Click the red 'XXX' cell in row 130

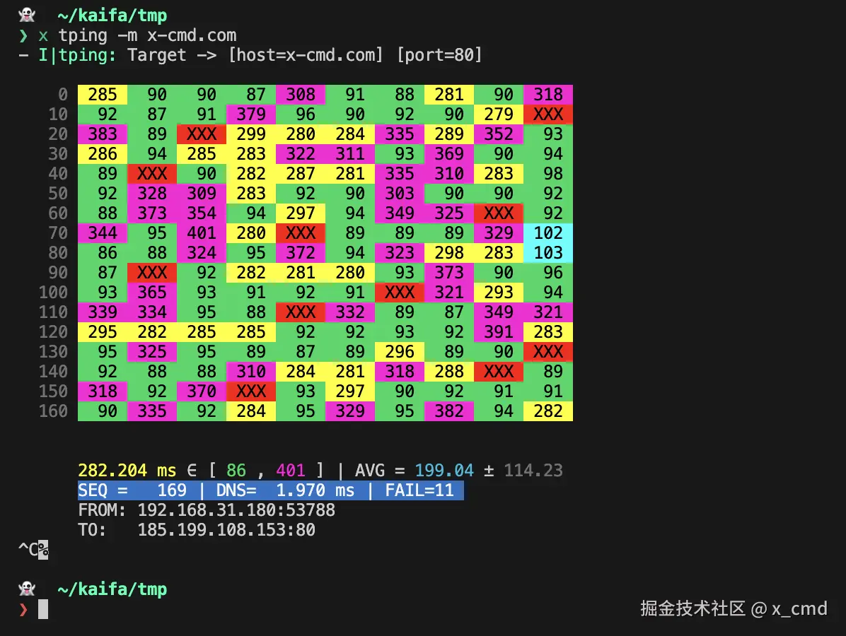[548, 352]
